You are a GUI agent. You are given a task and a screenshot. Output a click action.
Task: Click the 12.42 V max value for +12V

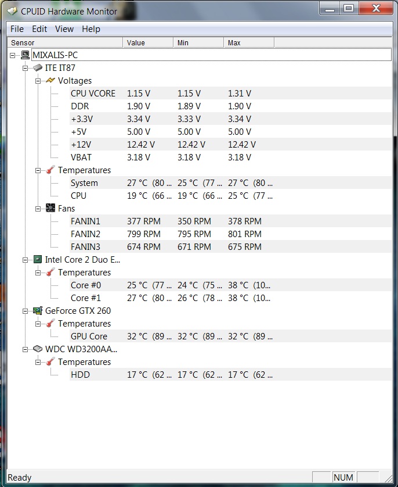point(242,145)
